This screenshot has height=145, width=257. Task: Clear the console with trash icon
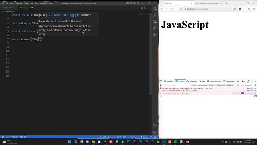coord(161,85)
